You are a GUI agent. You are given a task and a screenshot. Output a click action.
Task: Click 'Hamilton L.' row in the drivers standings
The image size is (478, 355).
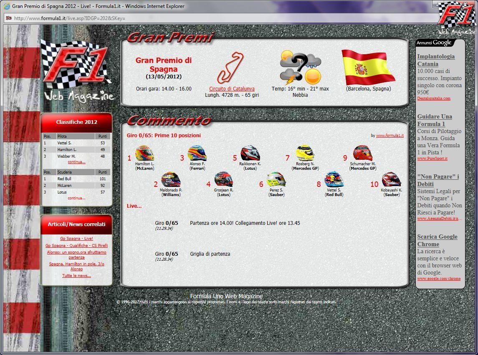tap(76, 150)
